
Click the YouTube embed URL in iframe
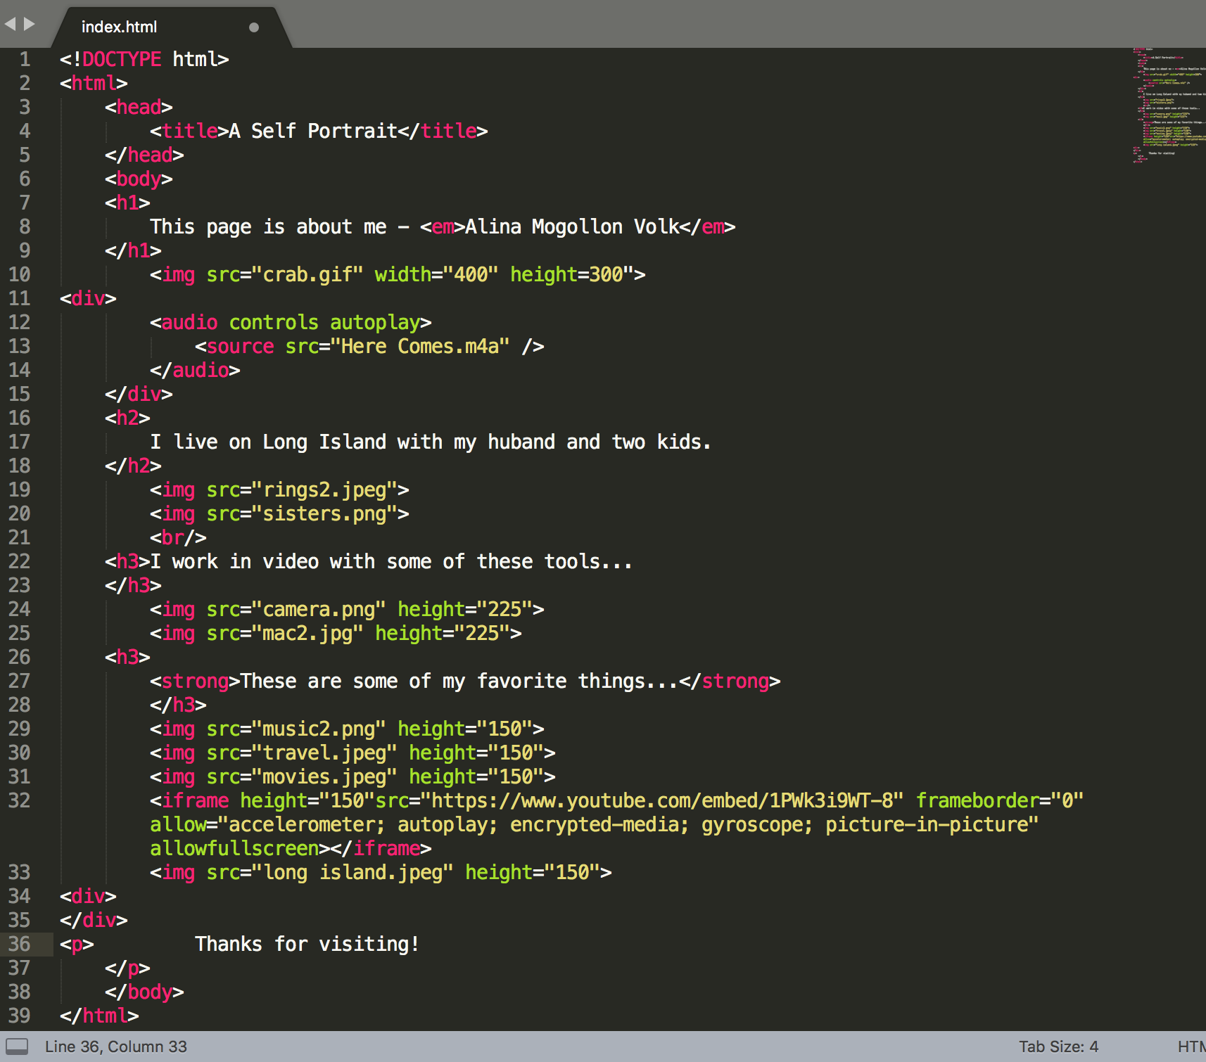tap(661, 800)
